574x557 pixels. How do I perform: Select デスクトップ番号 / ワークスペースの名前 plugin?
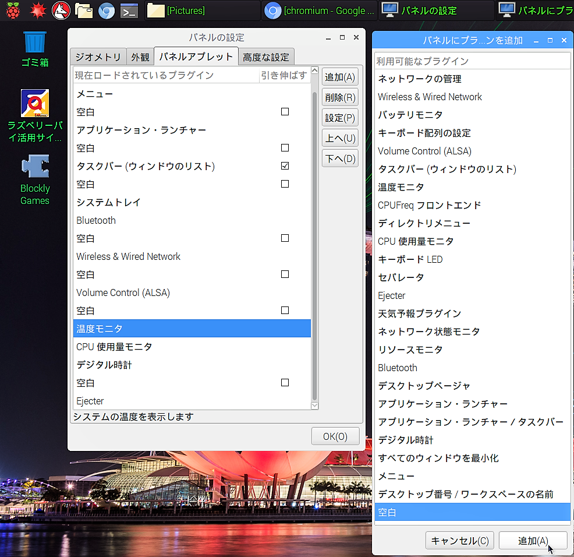(x=473, y=494)
